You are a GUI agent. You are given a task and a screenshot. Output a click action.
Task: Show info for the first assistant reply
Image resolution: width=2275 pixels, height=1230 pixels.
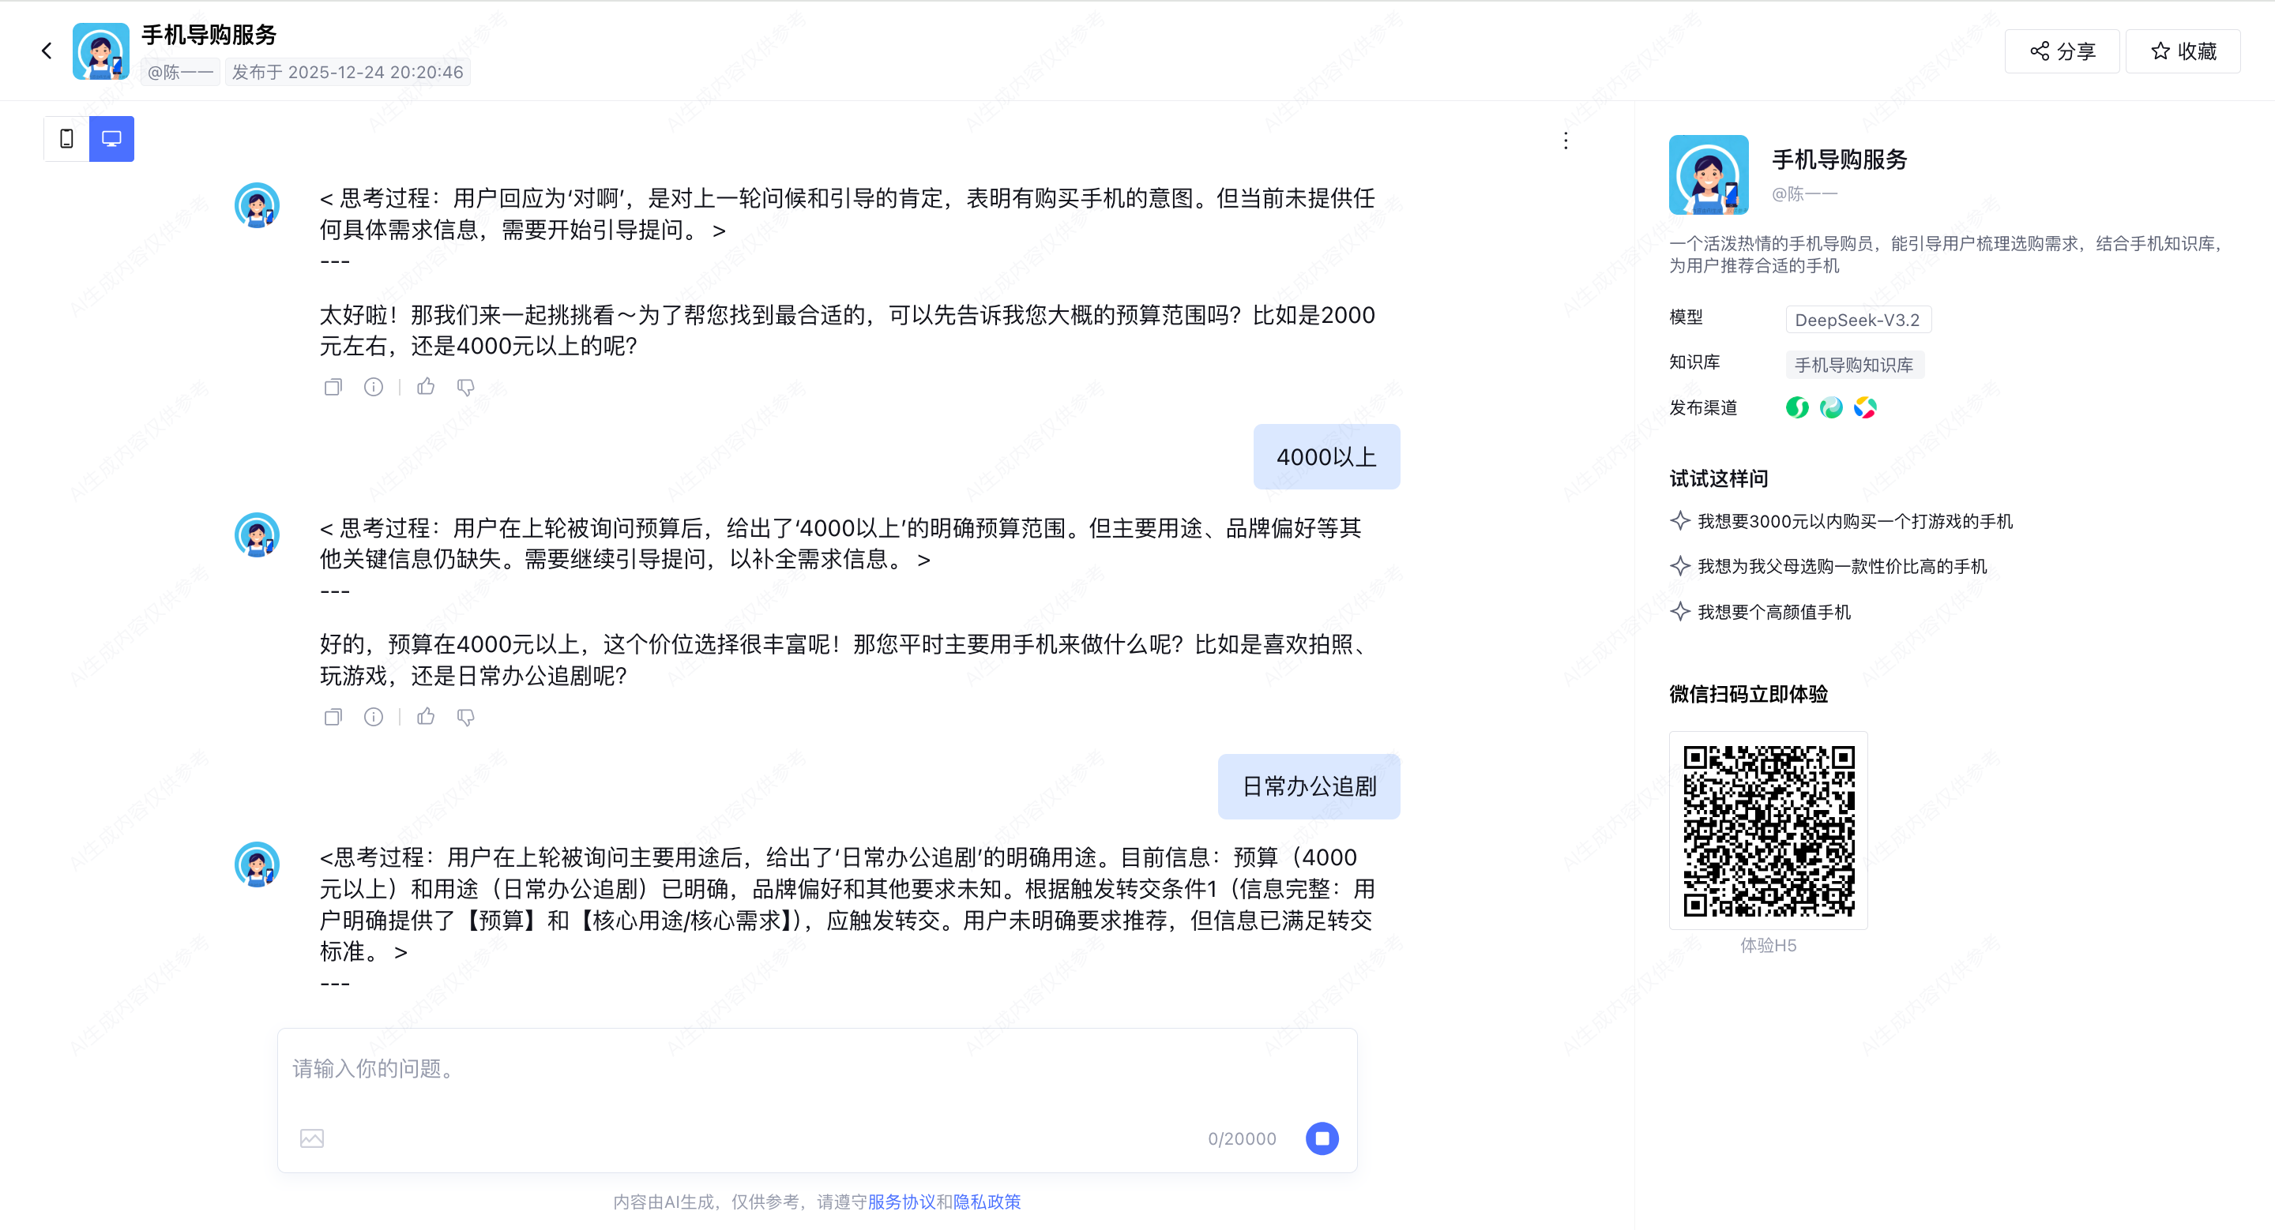click(374, 387)
